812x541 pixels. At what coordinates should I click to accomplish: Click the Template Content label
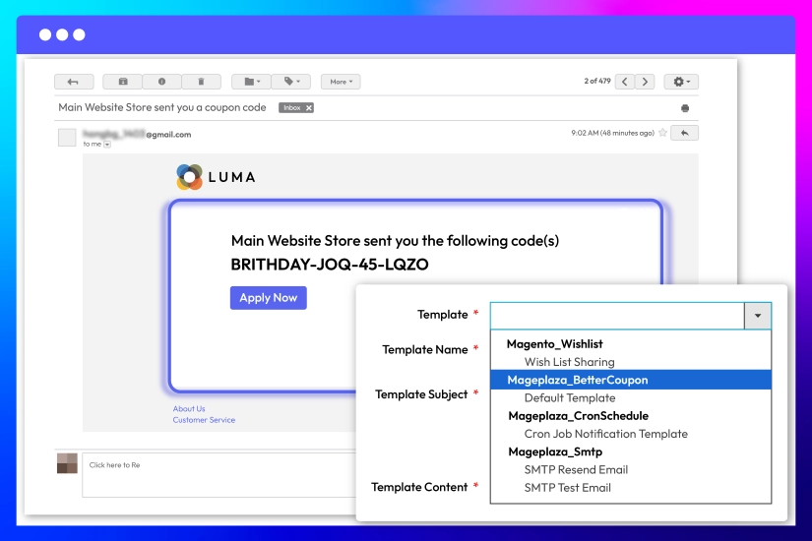tap(419, 487)
